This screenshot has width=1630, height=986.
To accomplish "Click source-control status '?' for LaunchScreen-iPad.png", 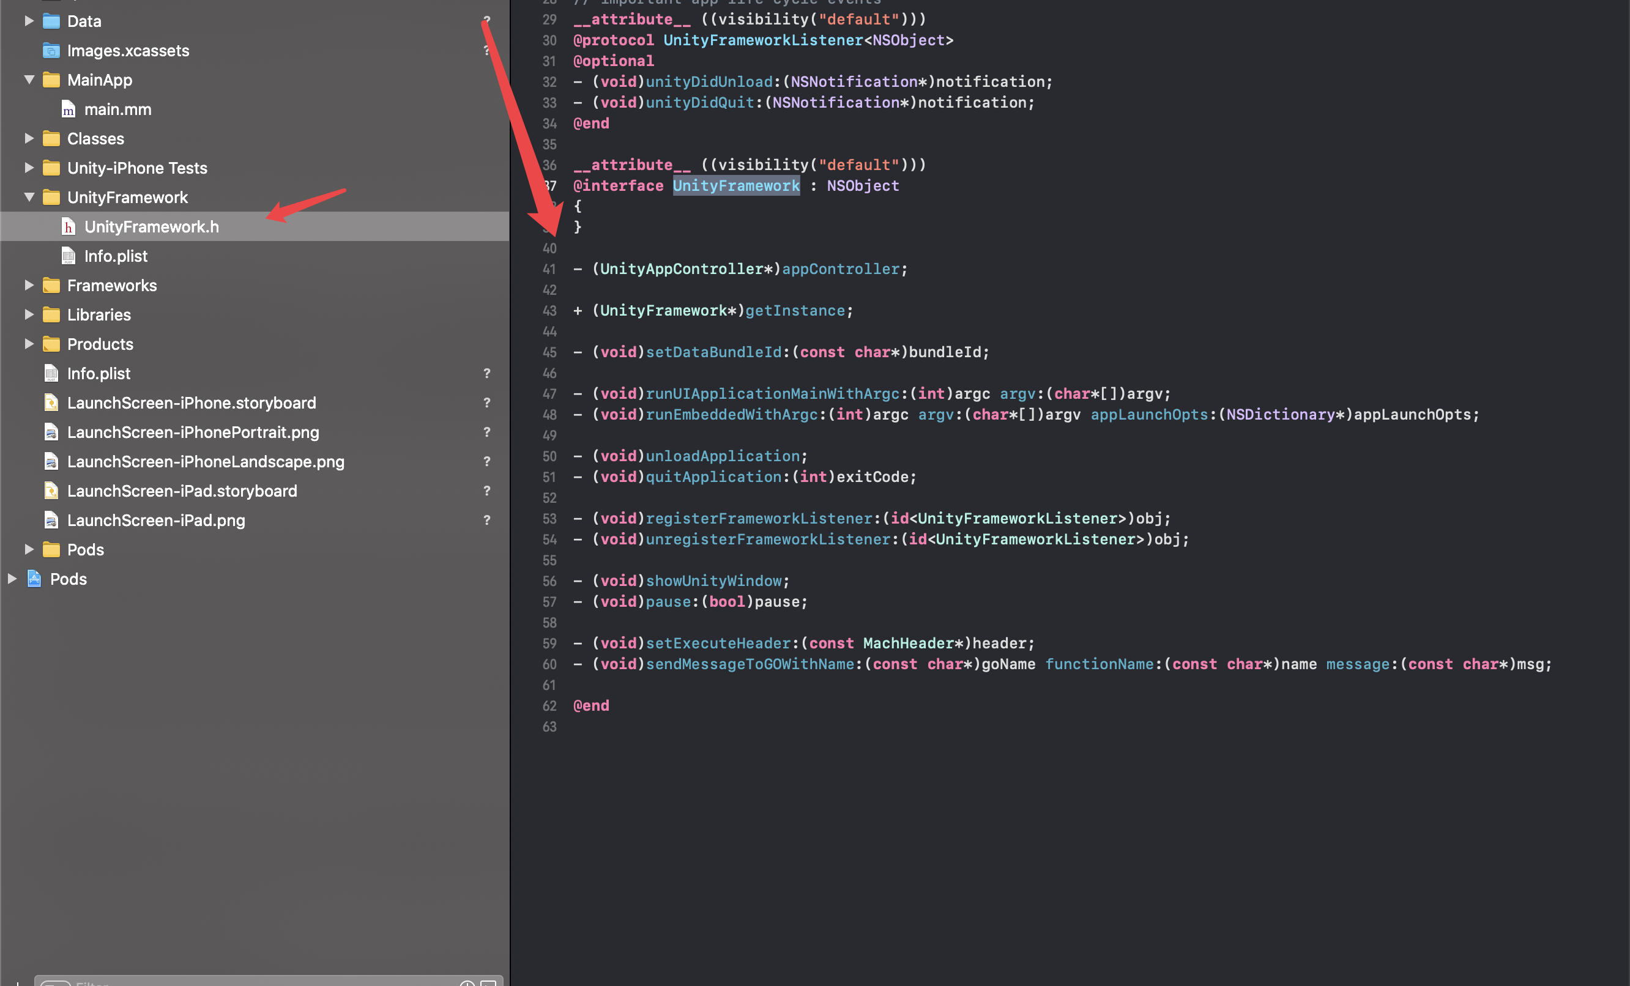I will coord(487,521).
